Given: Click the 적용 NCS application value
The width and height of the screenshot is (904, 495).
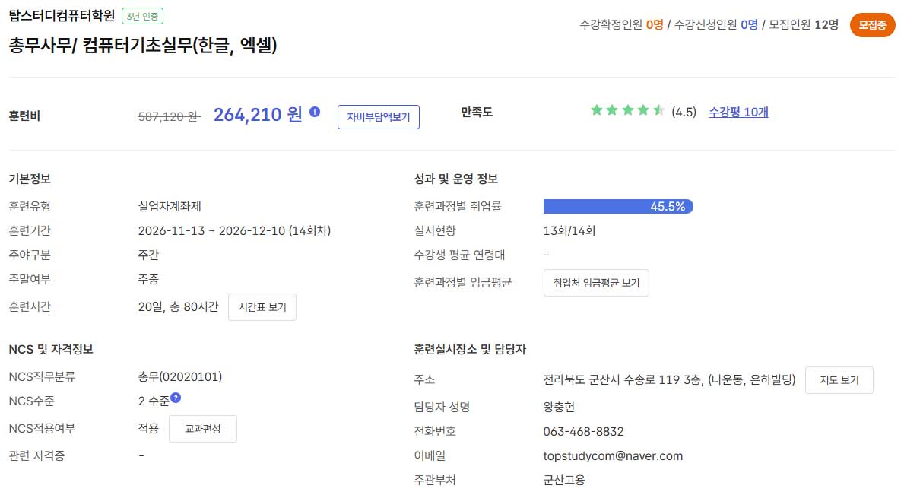Looking at the screenshot, I should 148,429.
